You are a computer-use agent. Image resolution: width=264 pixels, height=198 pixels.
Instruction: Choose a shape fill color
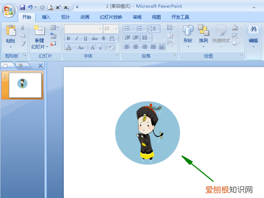(235, 27)
